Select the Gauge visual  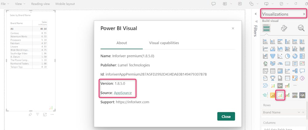[x=280, y=64]
